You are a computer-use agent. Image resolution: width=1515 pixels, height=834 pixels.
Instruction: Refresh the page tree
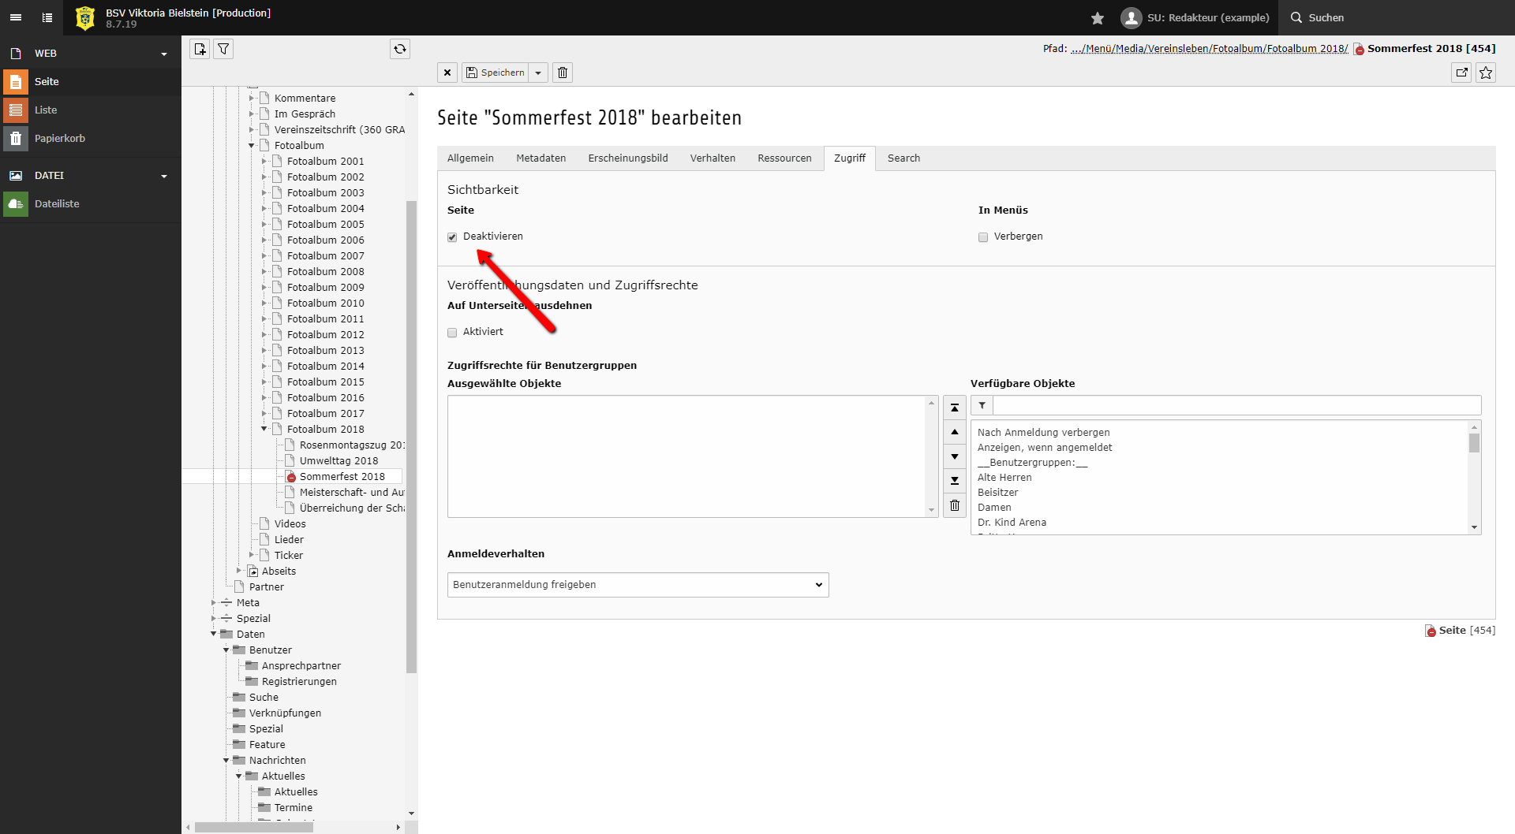point(400,49)
